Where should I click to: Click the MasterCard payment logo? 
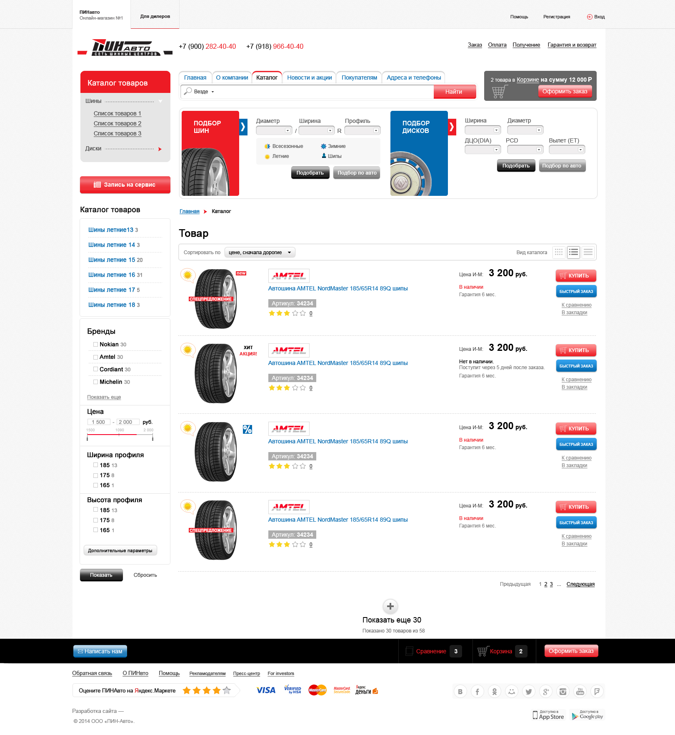pyautogui.click(x=317, y=690)
